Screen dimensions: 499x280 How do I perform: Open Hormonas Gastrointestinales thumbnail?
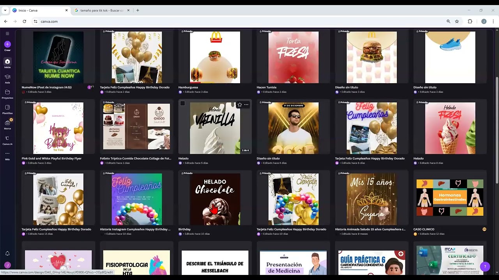pos(450,198)
